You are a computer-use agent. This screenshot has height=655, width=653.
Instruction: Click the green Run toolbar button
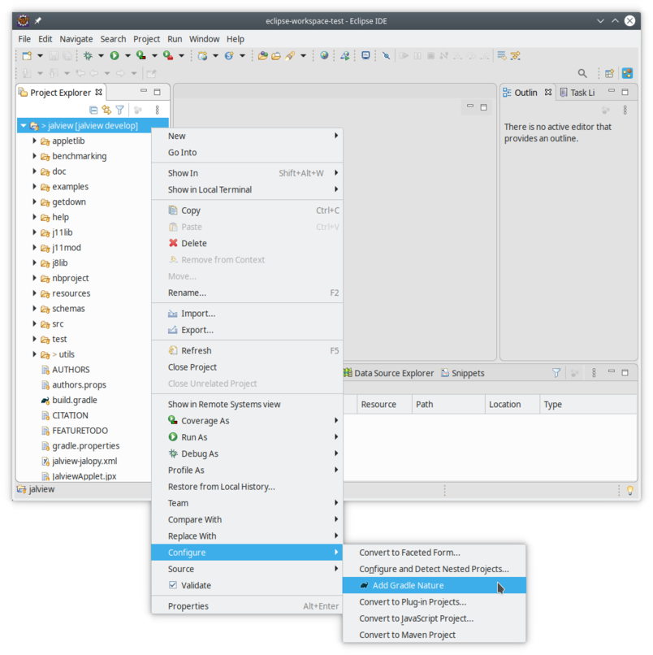pos(115,55)
